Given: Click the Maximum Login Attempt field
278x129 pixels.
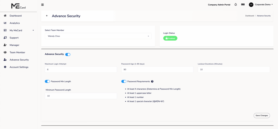Looking at the screenshot, I should pyautogui.click(x=81, y=70).
